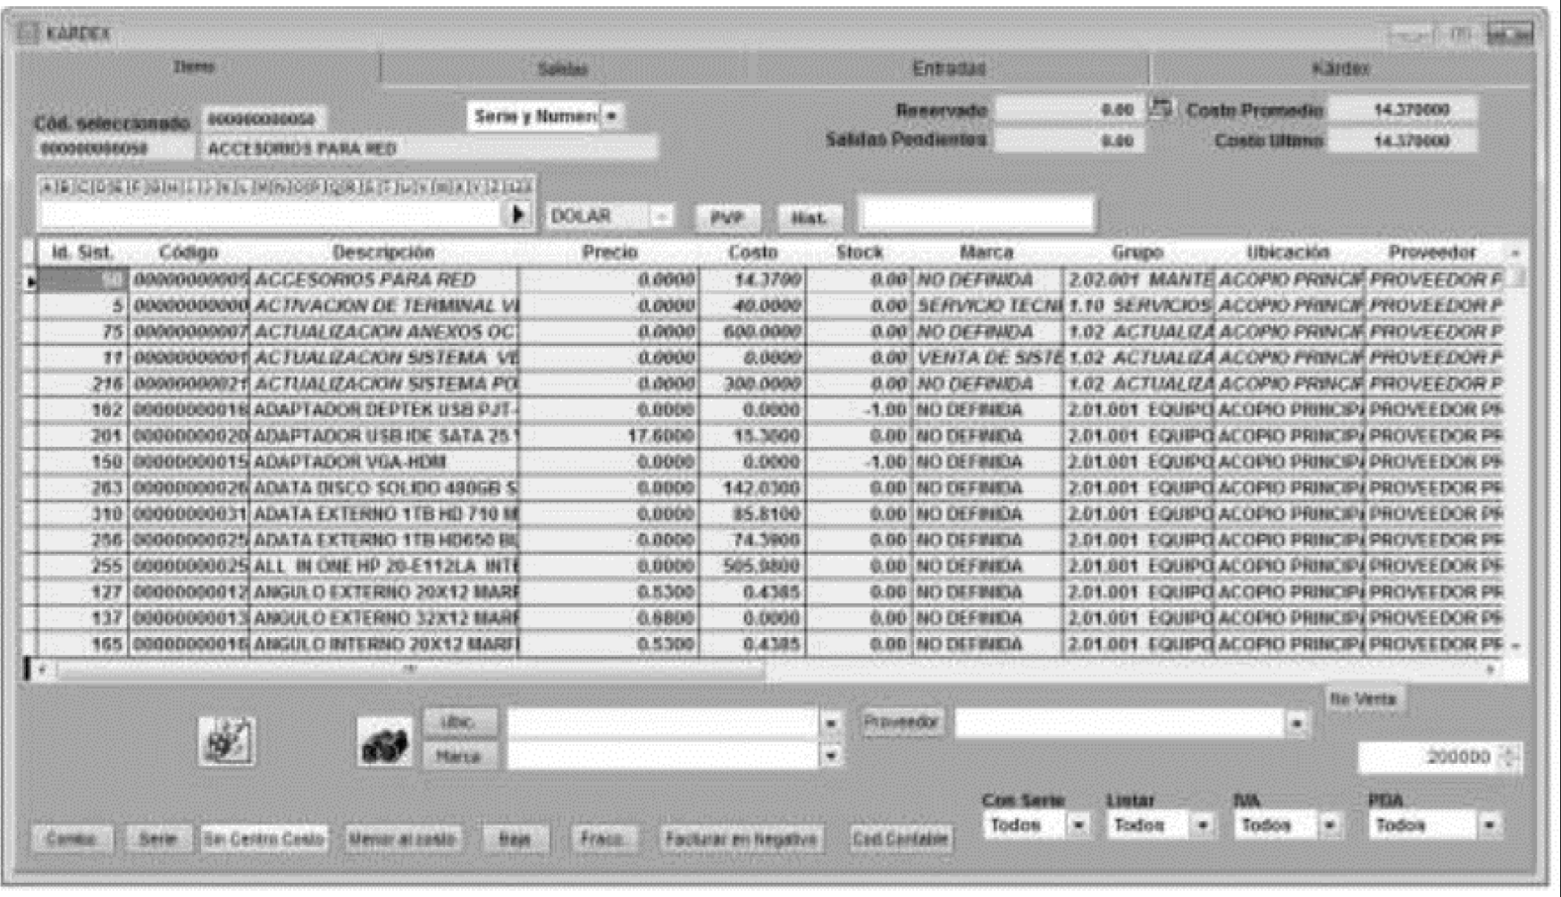1561x897 pixels.
Task: Toggle the Facturar en Negativo filter
Action: (740, 839)
